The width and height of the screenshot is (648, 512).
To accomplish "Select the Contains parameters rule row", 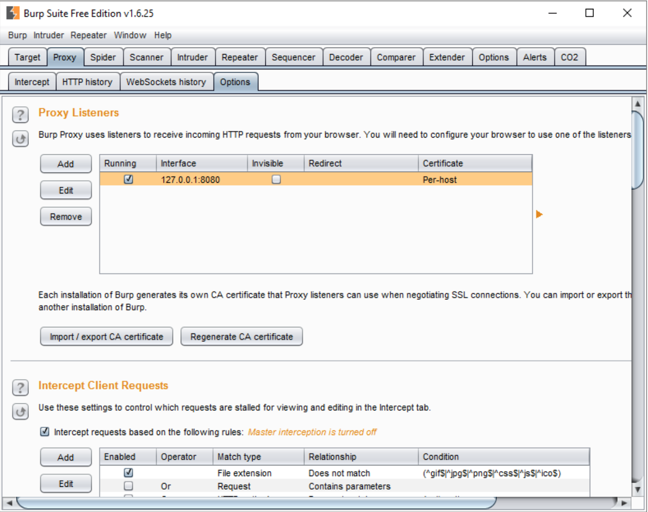I will point(345,486).
